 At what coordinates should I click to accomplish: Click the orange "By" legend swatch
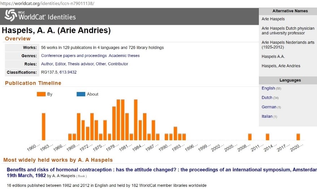pyautogui.click(x=41, y=94)
